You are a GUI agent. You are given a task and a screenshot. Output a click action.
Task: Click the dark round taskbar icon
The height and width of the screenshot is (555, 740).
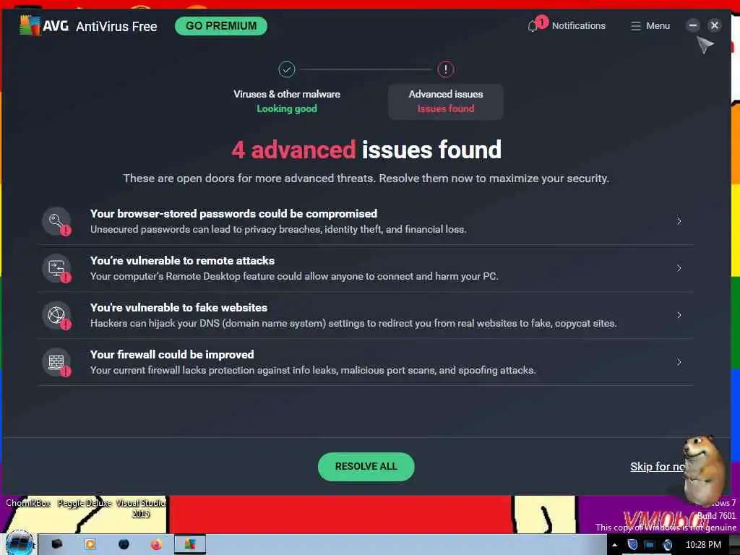coord(124,545)
